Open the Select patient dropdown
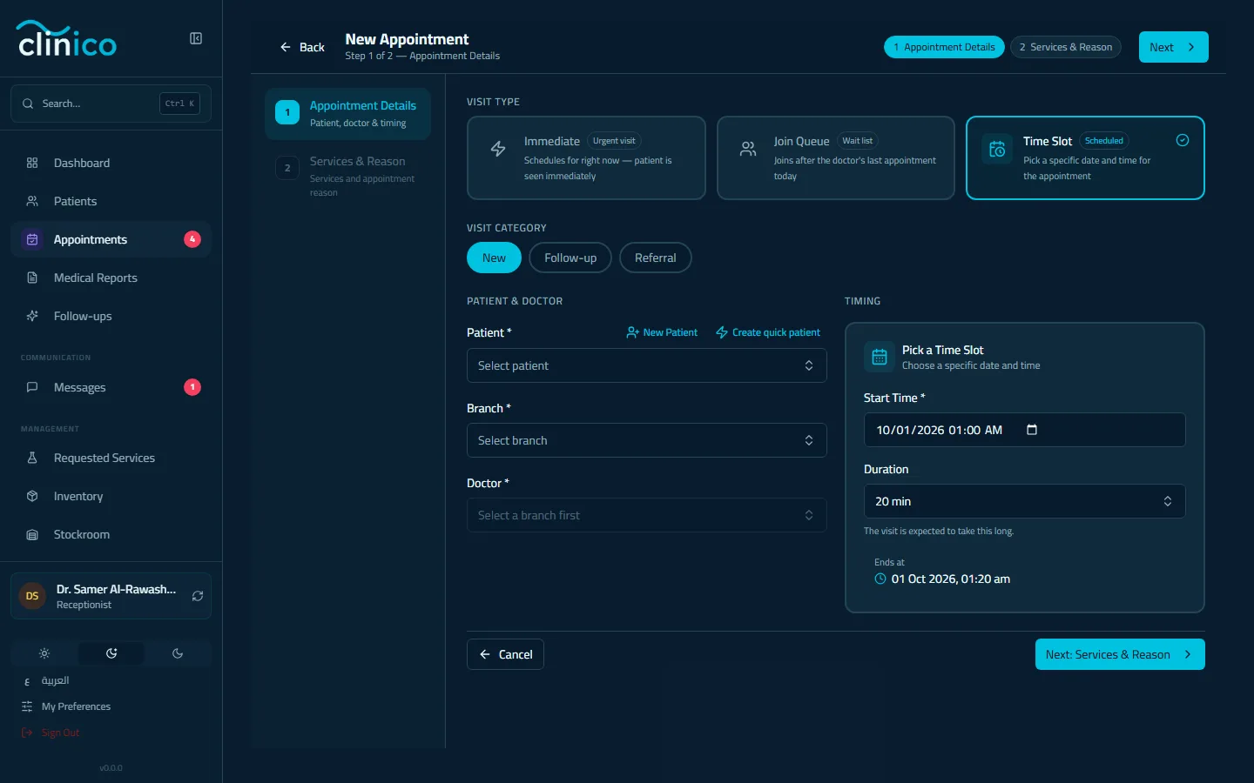This screenshot has width=1254, height=783. (x=646, y=365)
